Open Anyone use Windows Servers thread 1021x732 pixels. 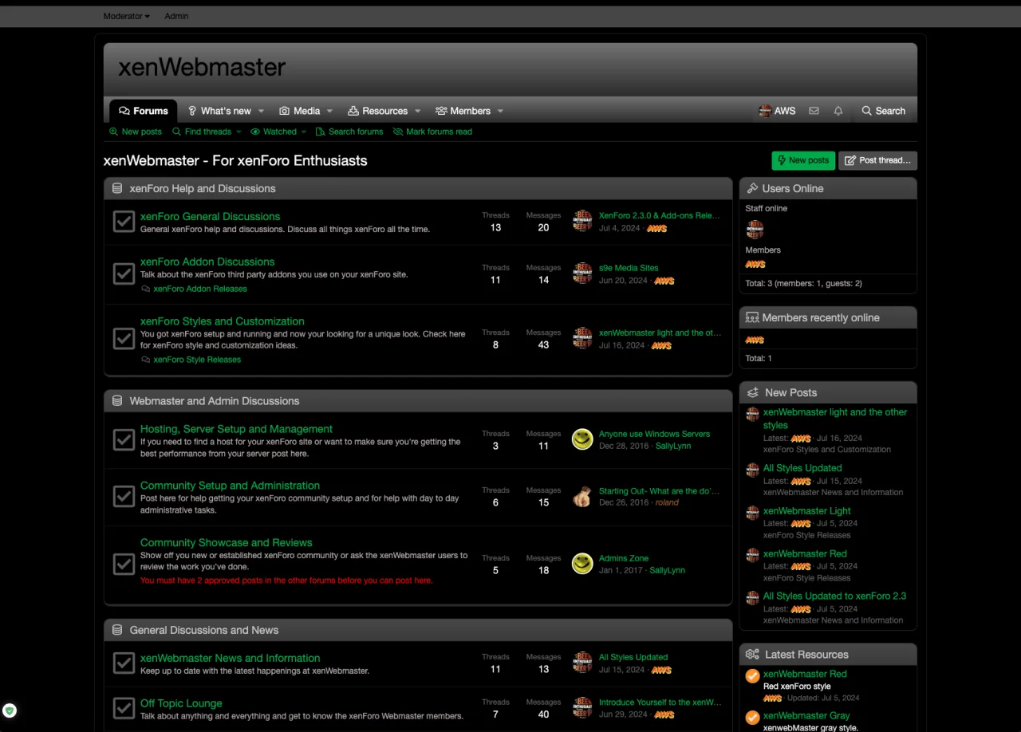(654, 434)
